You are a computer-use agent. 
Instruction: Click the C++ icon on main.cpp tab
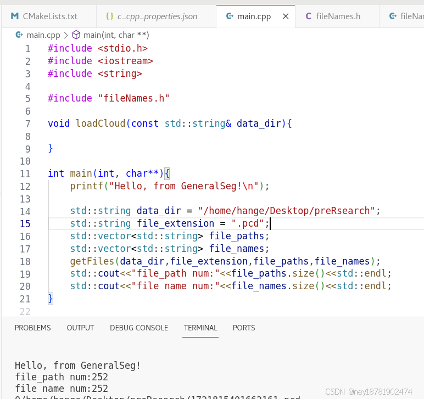[x=230, y=16]
